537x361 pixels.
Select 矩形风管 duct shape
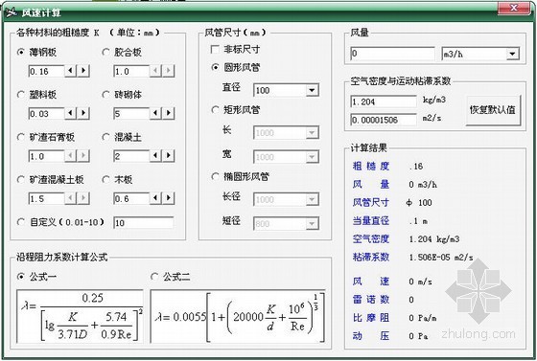[x=215, y=110]
